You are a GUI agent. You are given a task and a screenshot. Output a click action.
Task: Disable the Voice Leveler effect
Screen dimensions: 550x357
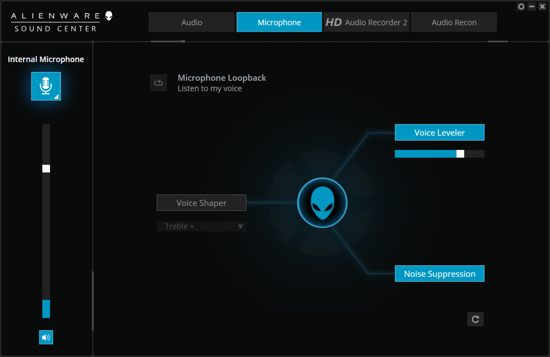439,132
